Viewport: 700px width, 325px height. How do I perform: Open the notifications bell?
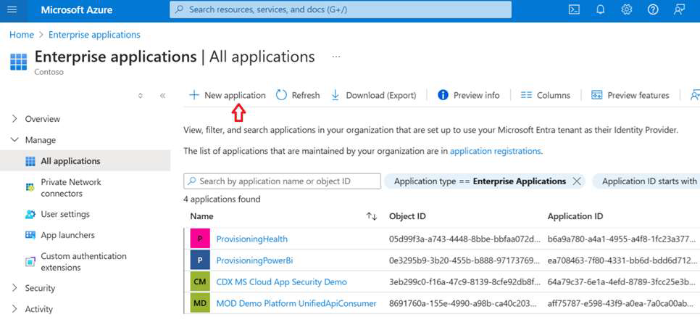(x=601, y=10)
